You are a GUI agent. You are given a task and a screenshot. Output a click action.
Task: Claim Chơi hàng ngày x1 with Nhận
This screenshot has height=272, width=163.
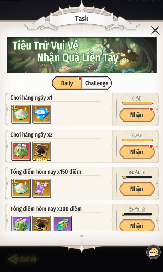(x=137, y=115)
